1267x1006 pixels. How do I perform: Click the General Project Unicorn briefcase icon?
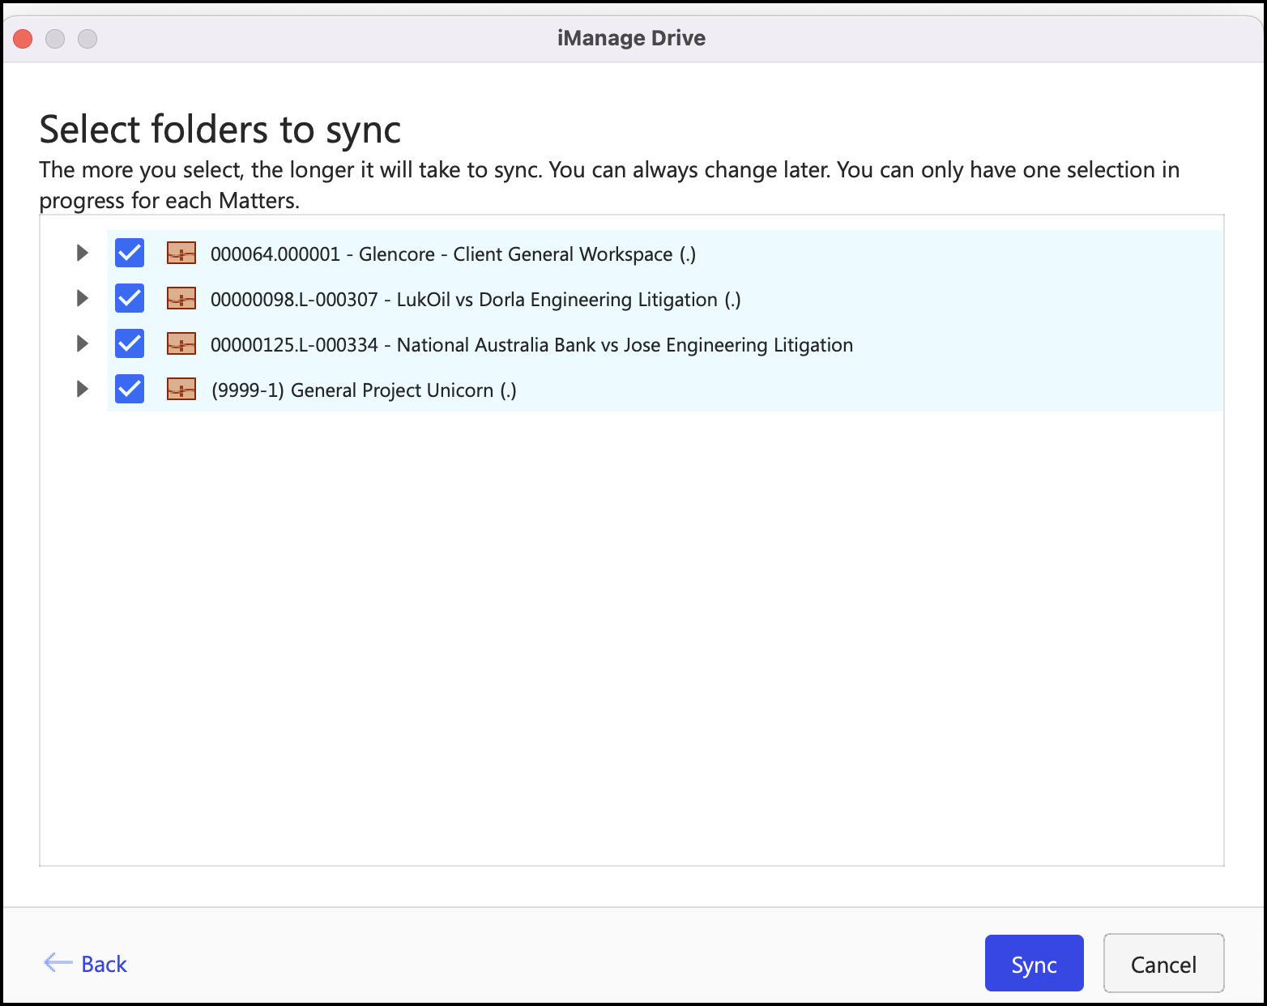(x=181, y=390)
